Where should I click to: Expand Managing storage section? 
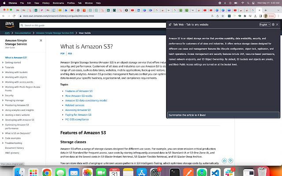(x=3, y=100)
